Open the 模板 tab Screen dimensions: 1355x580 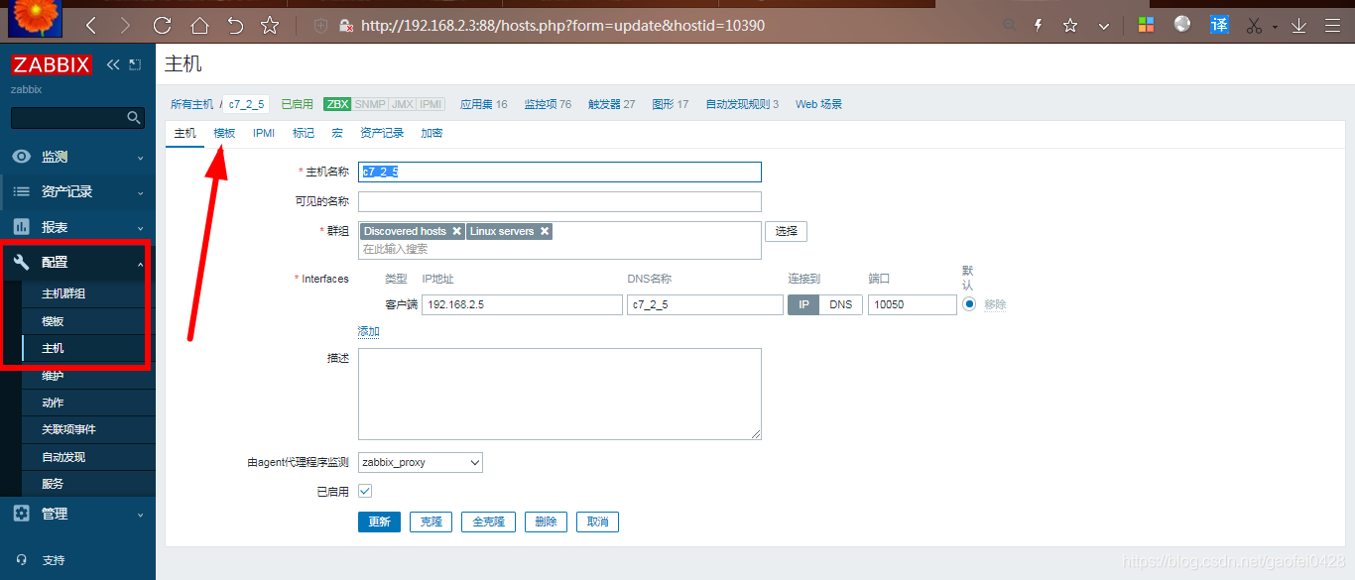pyautogui.click(x=225, y=133)
